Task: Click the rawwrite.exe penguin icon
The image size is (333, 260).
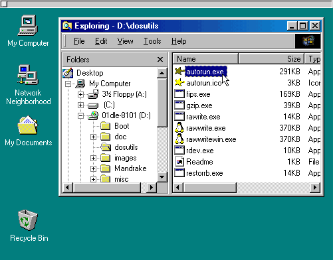Action: [x=179, y=128]
